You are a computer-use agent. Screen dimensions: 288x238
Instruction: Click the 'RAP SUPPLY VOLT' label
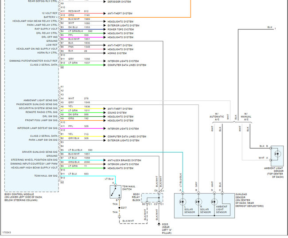(46, 29)
